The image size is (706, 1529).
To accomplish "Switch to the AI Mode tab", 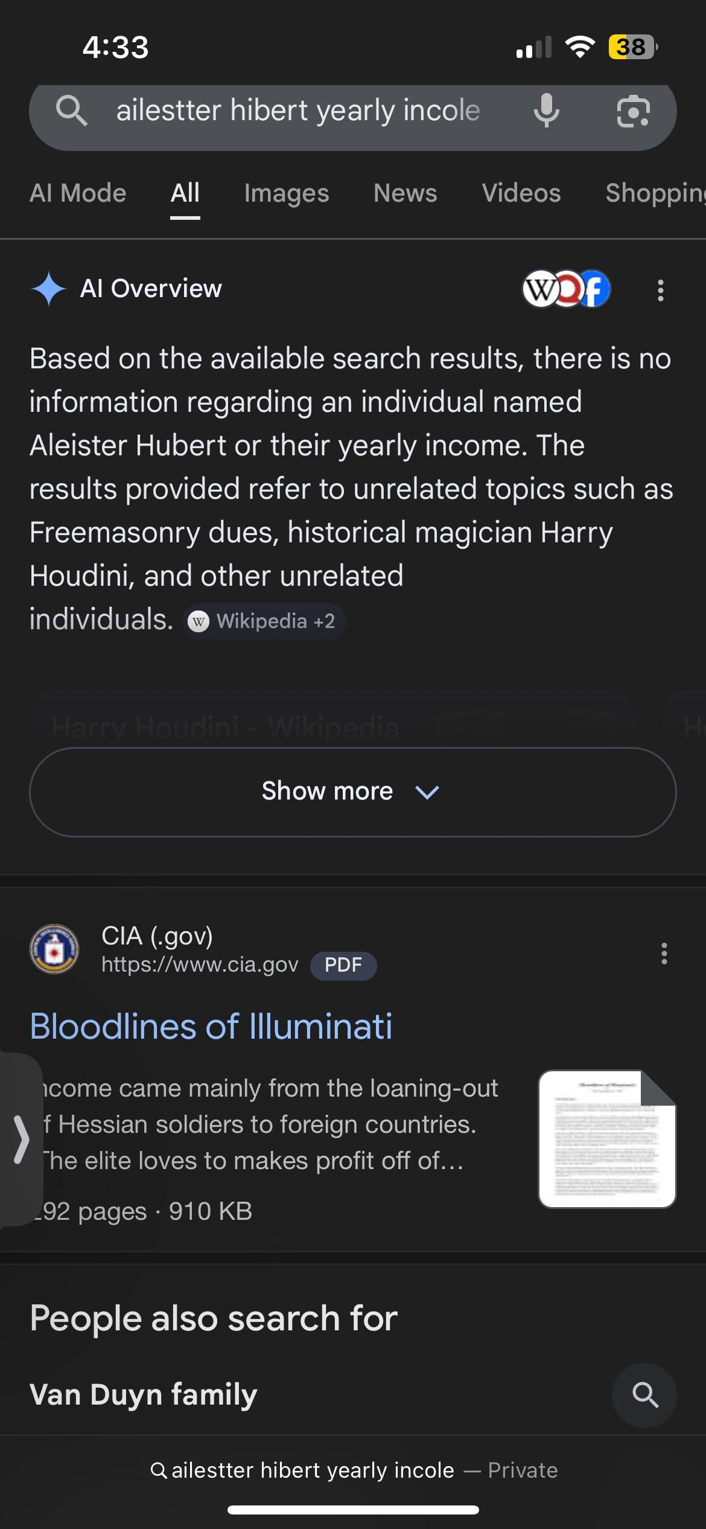I will click(78, 193).
